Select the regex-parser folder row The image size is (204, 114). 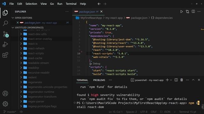click(41, 101)
